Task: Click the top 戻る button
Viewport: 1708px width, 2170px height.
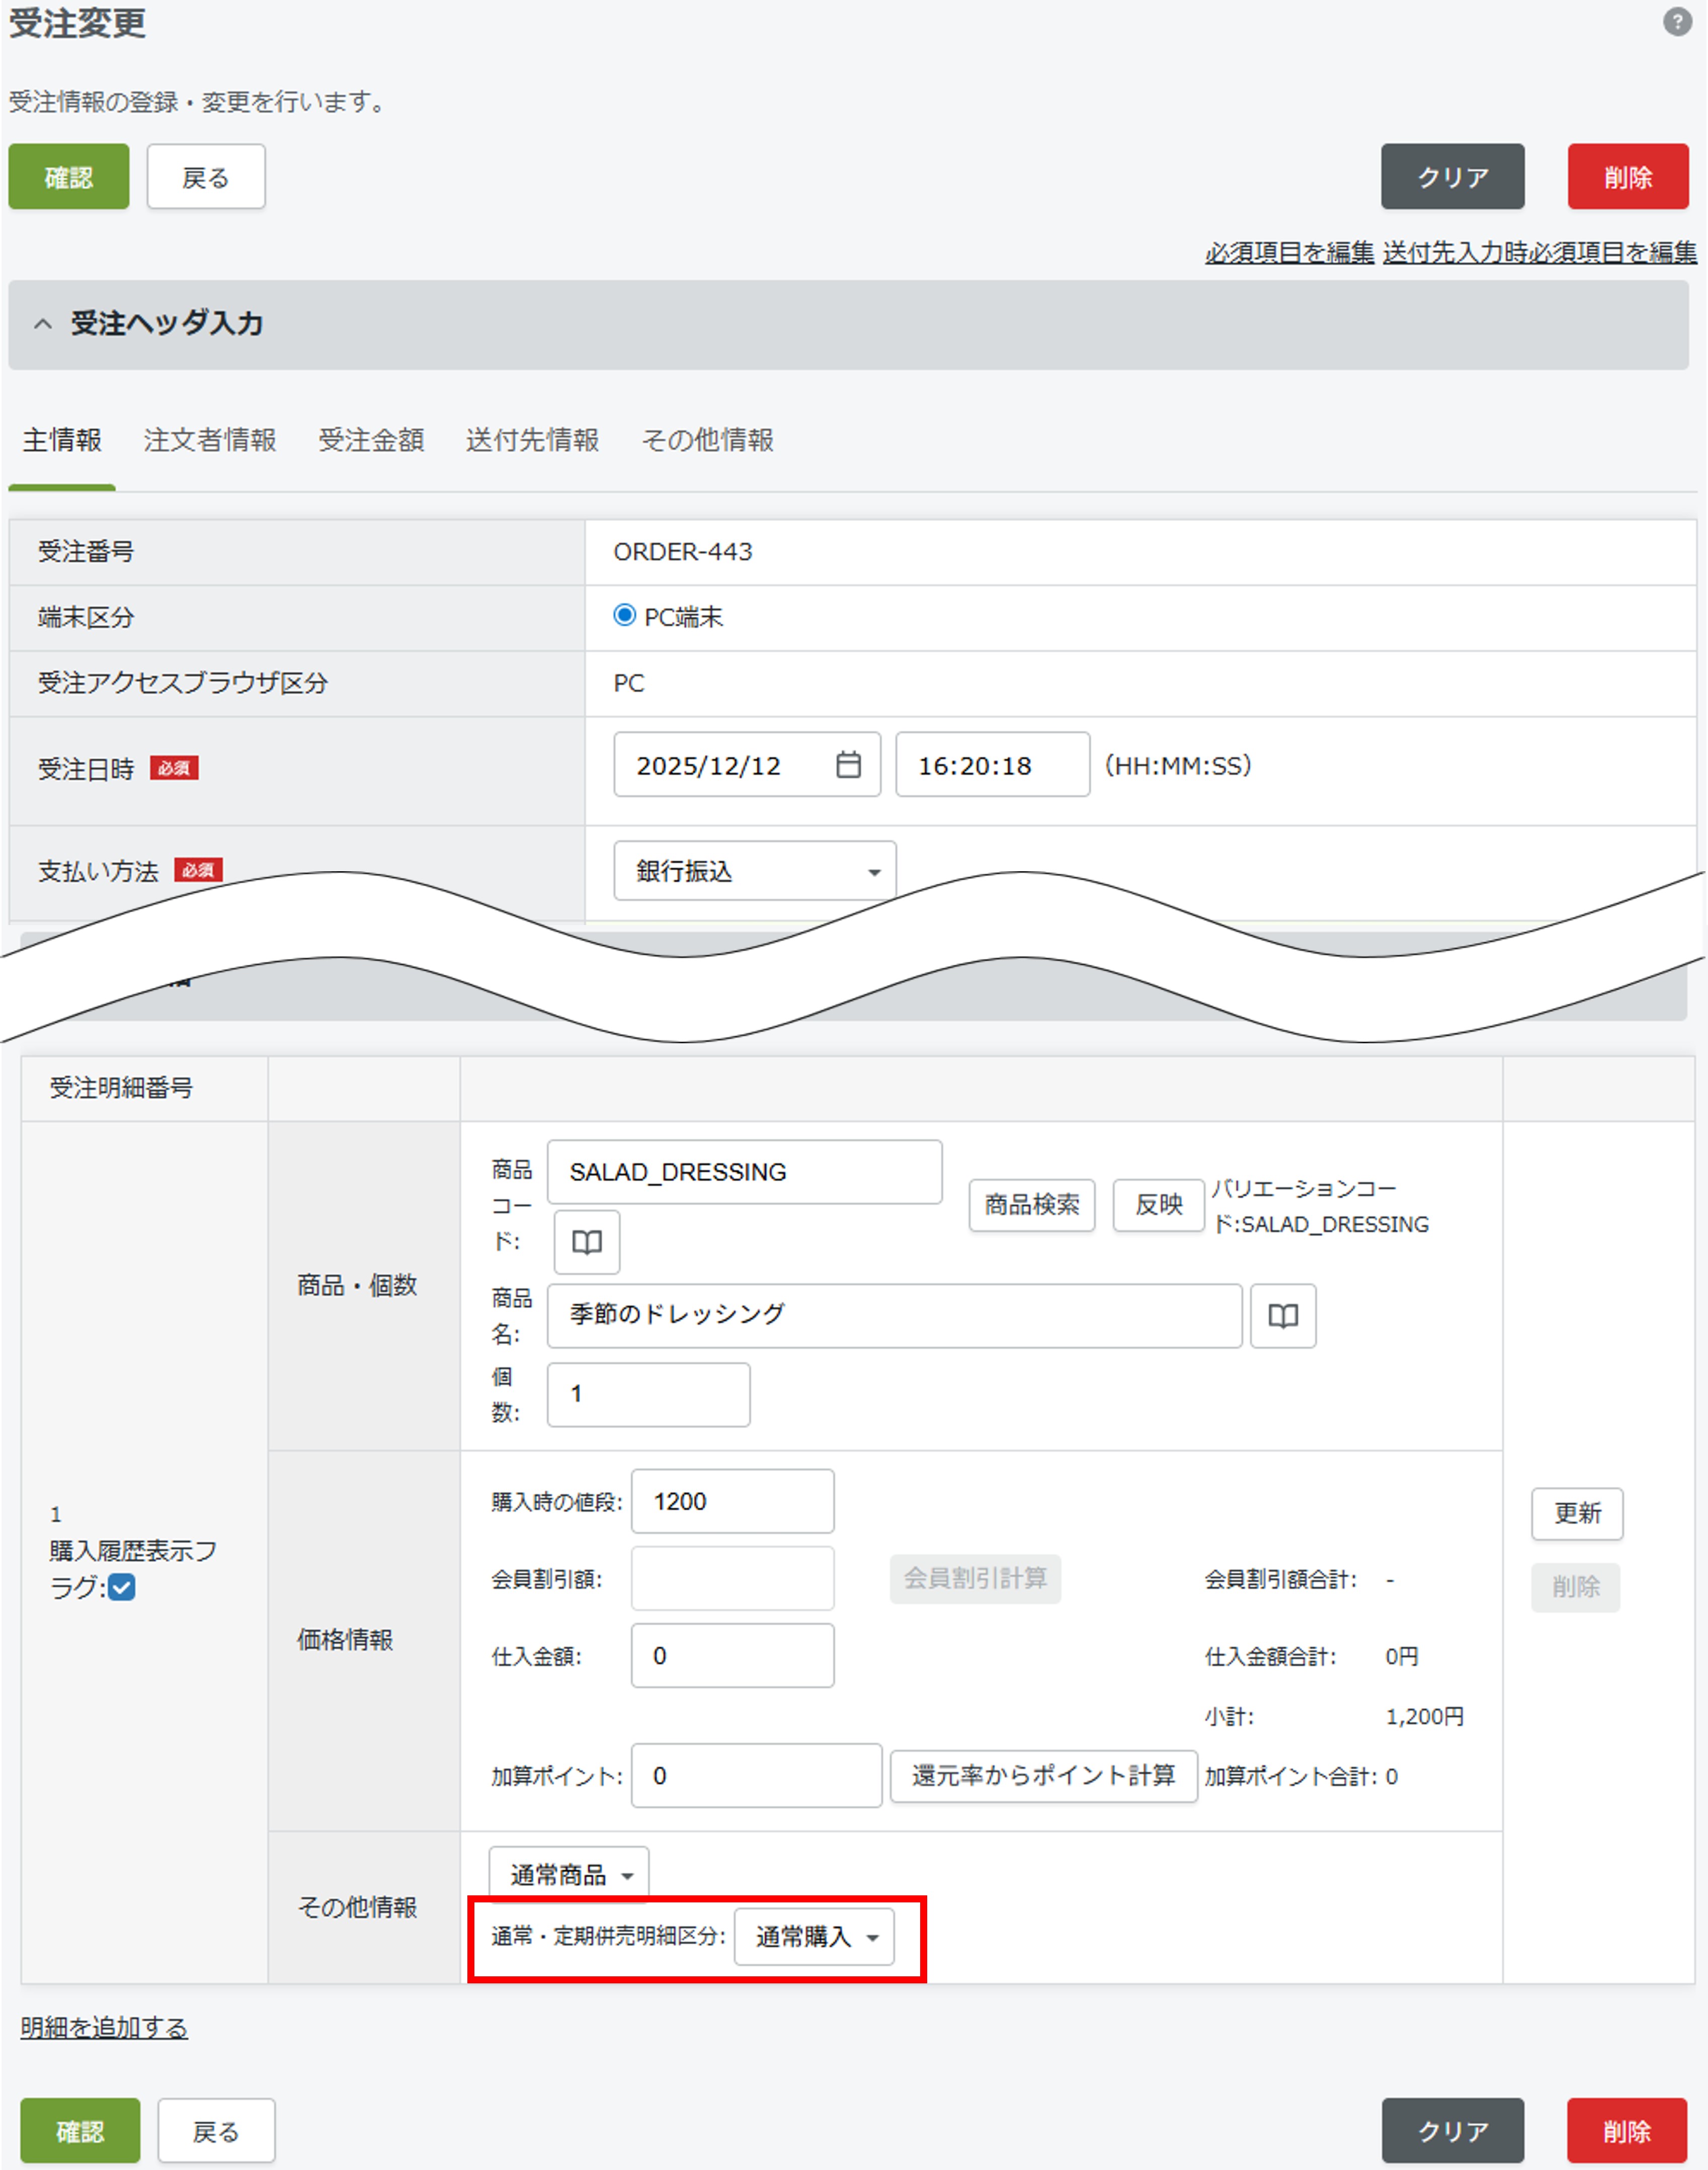Action: (206, 177)
